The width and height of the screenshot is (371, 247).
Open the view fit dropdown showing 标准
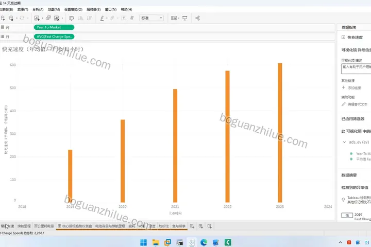tap(151, 18)
